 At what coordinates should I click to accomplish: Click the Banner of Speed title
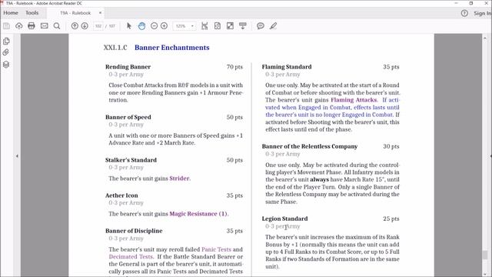(x=128, y=117)
